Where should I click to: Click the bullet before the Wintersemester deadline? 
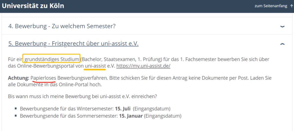tap(16, 109)
